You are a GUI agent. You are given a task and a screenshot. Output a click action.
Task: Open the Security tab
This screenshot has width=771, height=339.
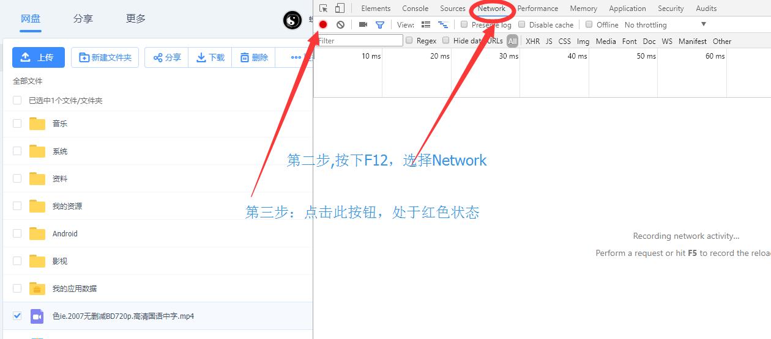[x=671, y=9]
